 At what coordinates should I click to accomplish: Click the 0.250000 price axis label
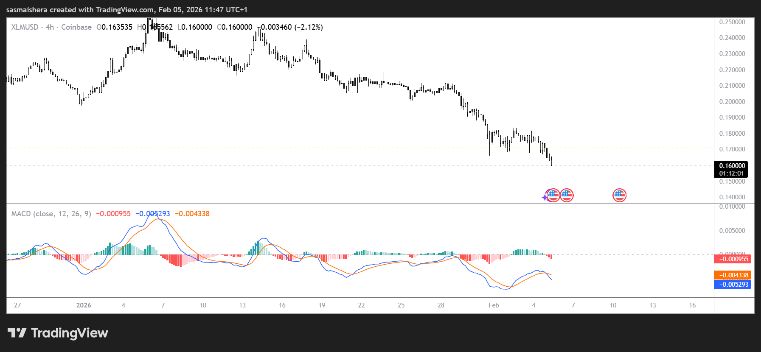pos(732,22)
